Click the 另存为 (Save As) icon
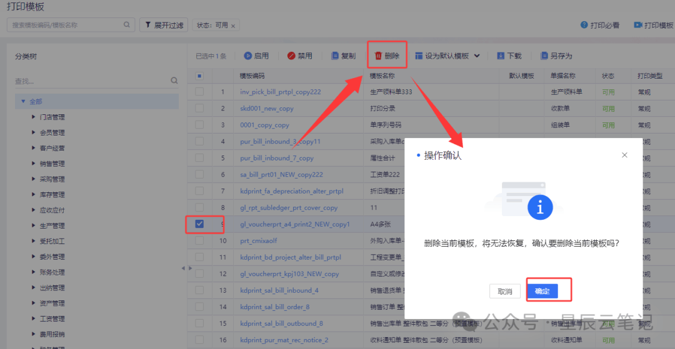Viewport: 675px width, 349px height. (x=544, y=56)
